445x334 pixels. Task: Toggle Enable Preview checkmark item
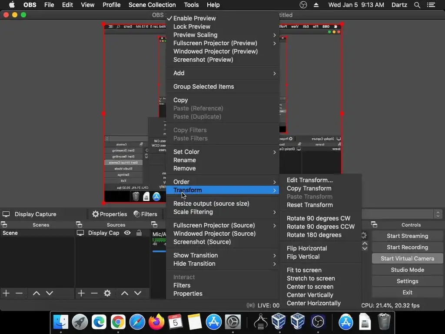pos(222,18)
